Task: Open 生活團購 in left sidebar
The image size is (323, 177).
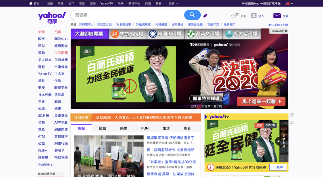Action: [61, 53]
